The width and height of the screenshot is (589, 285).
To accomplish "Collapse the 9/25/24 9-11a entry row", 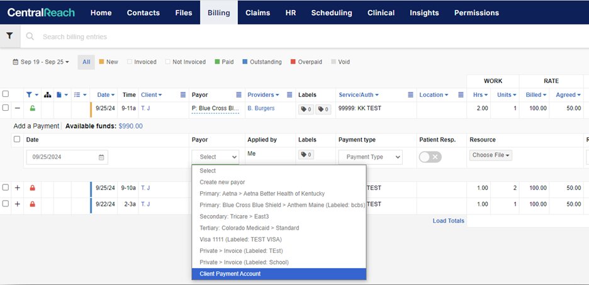I will (18, 108).
